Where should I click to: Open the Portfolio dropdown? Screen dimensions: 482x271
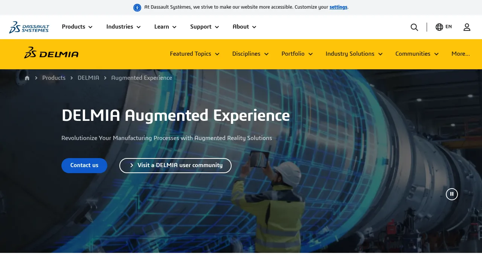coord(297,54)
